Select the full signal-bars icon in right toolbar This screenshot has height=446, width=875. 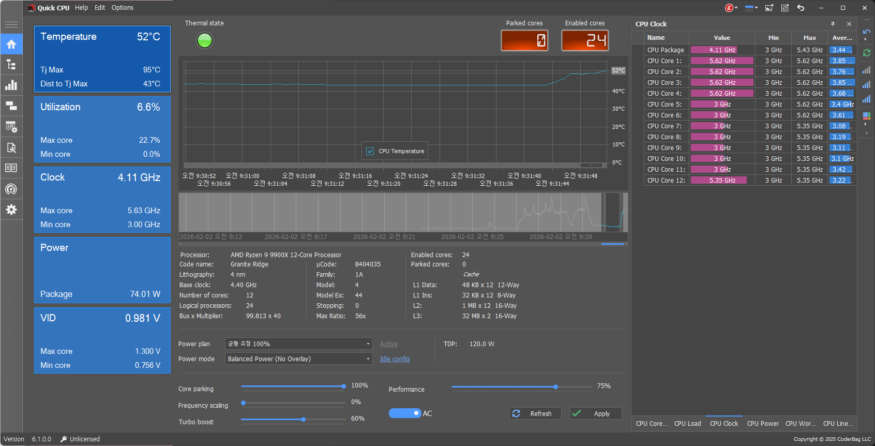point(867,99)
